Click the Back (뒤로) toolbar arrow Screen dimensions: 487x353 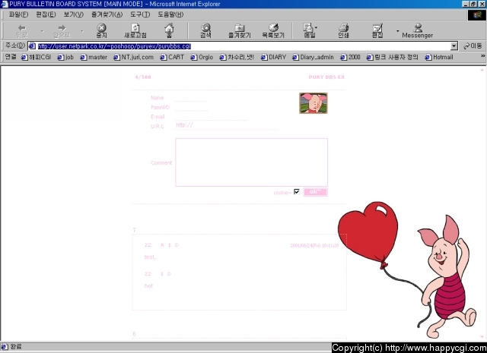pyautogui.click(x=22, y=30)
